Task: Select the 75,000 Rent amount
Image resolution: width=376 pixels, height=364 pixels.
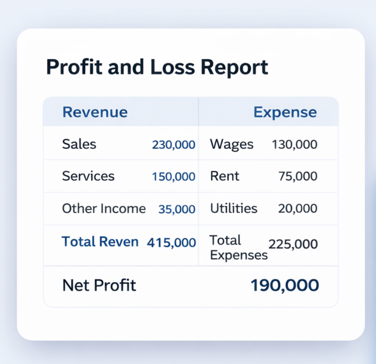Action: point(298,176)
